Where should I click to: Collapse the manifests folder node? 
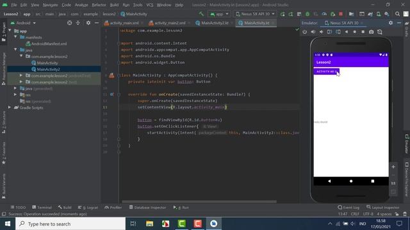[15, 37]
